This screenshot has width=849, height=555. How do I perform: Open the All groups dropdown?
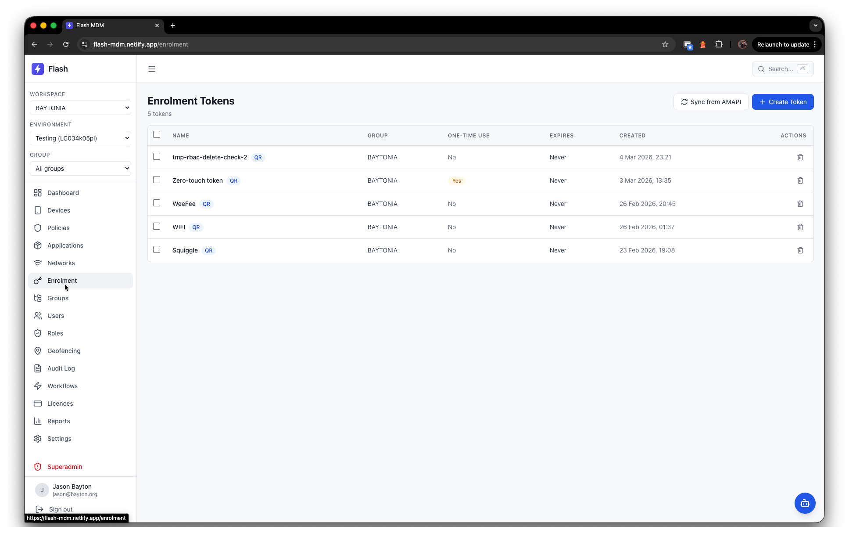[x=80, y=169]
